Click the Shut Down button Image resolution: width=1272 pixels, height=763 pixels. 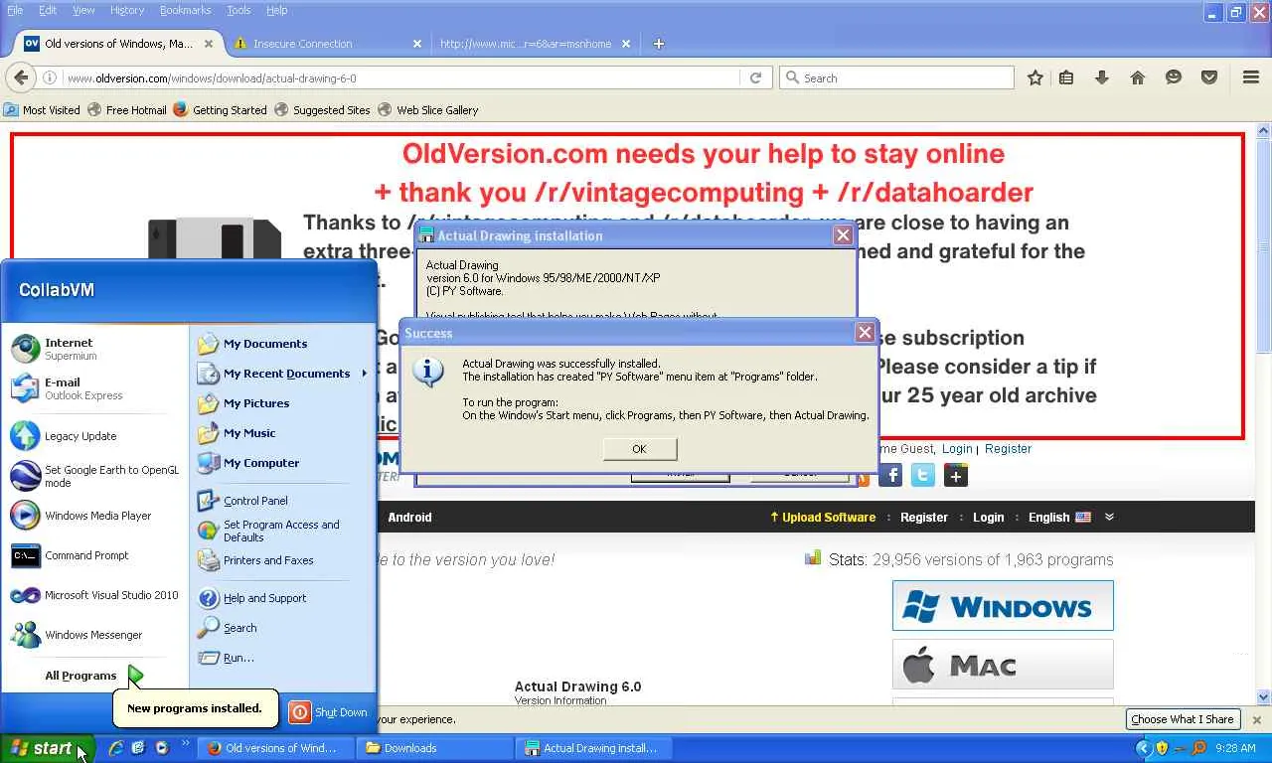tap(328, 712)
